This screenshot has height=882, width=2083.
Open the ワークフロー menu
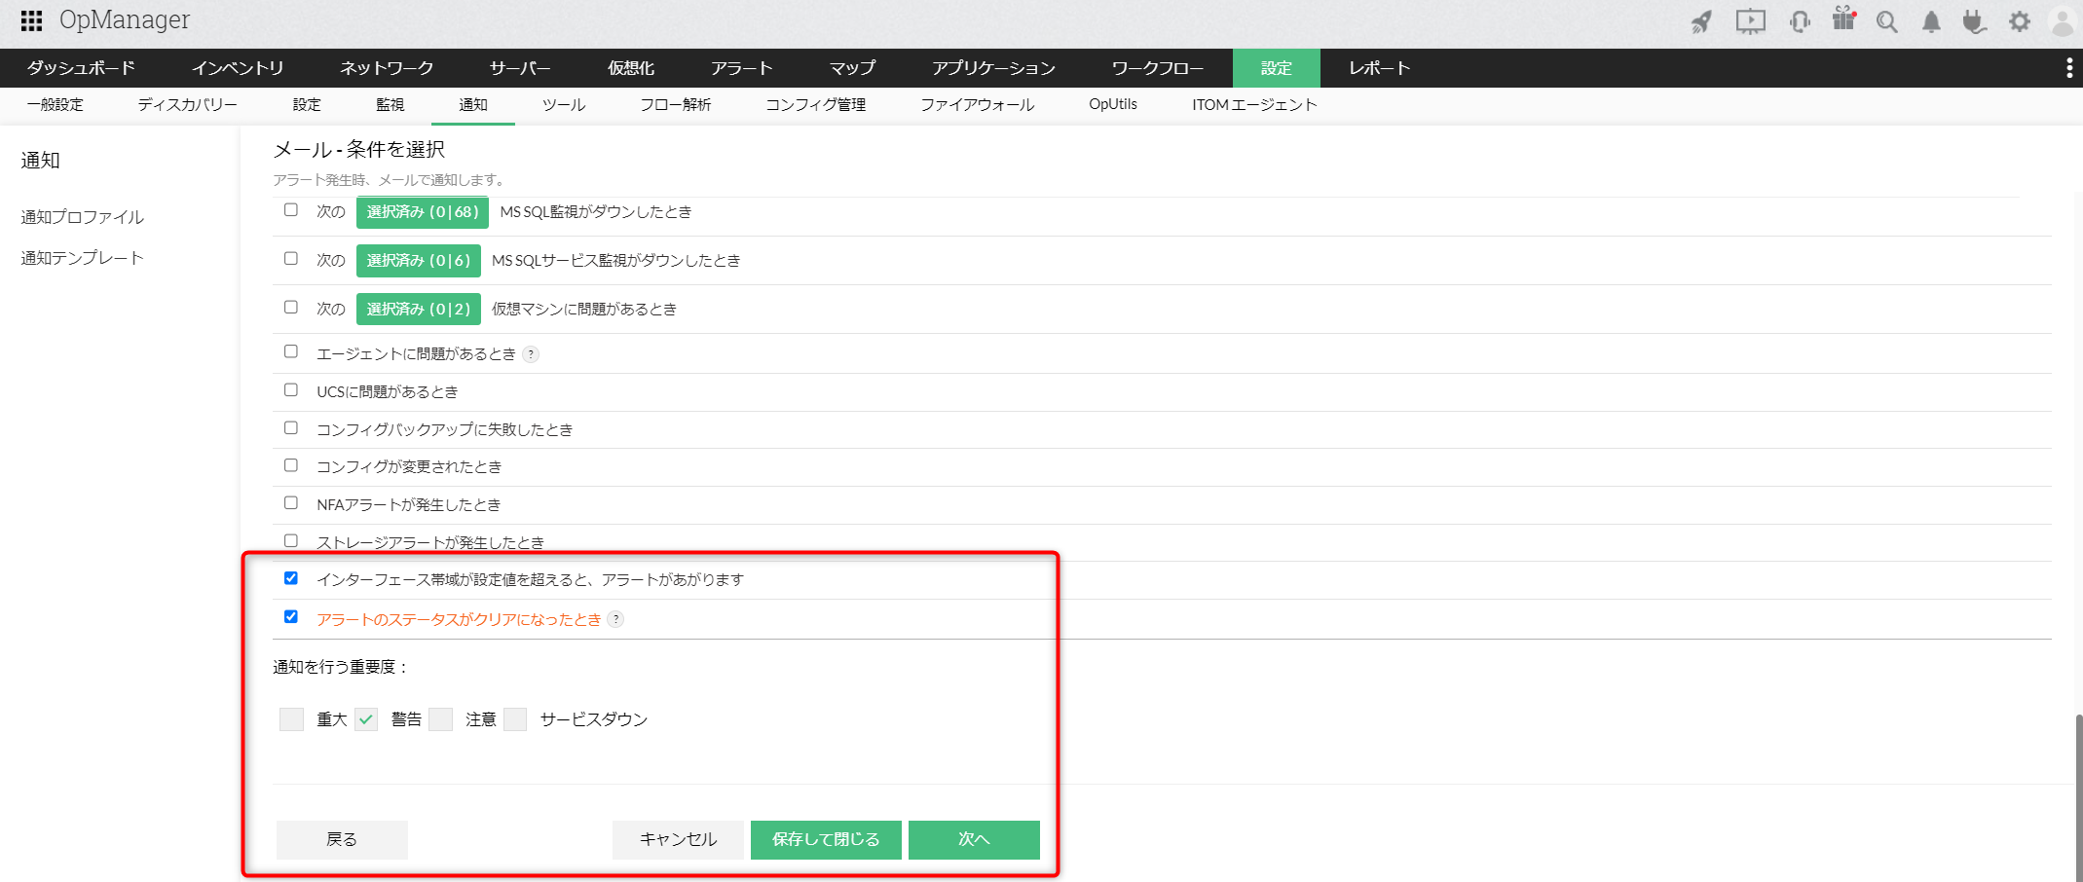(1158, 68)
